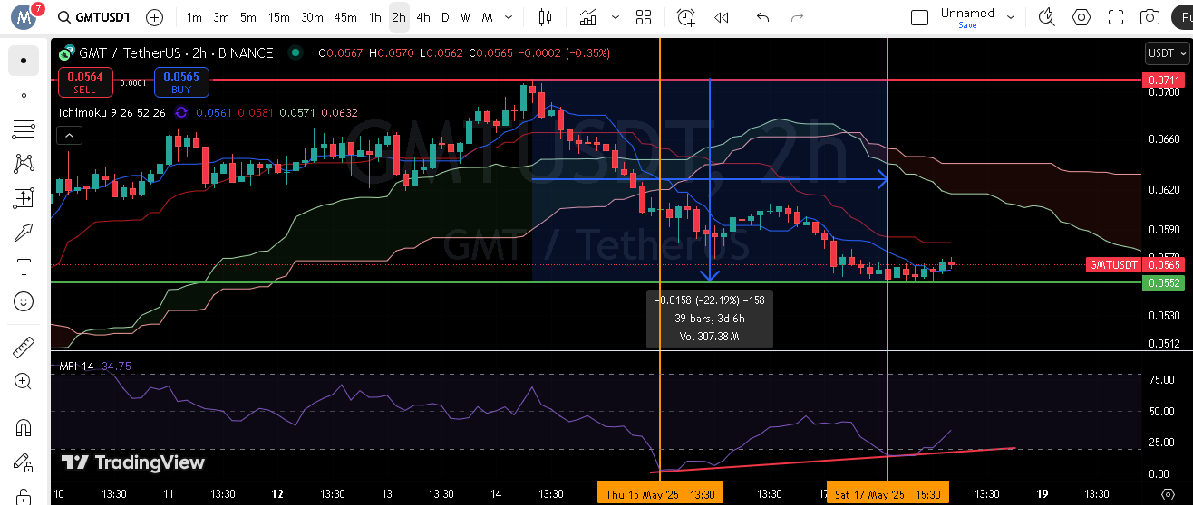Click the 0.0565 BUY button
This screenshot has width=1193, height=505.
point(182,82)
